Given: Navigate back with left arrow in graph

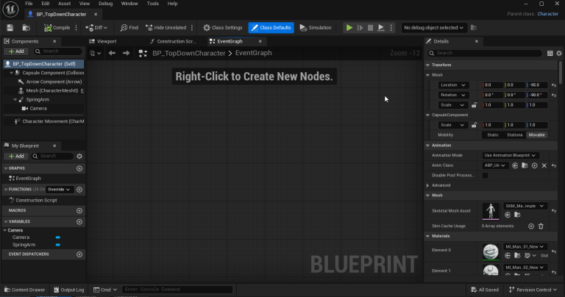Looking at the screenshot, I should pos(112,53).
